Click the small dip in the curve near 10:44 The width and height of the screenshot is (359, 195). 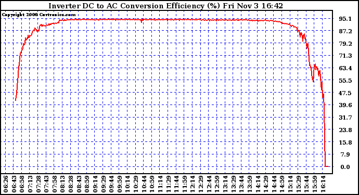click(x=142, y=21)
